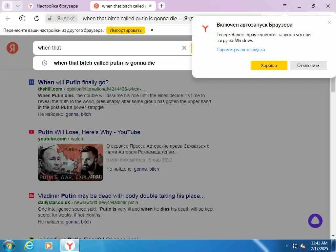Screen dimensions: 336x252
Task: Open 'When will Putin finally go?' result
Action: point(73,82)
